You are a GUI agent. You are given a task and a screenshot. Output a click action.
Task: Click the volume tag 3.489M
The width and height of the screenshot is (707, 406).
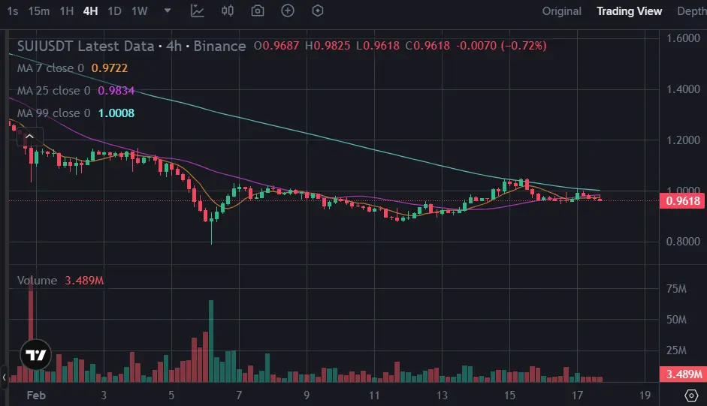[x=683, y=374]
